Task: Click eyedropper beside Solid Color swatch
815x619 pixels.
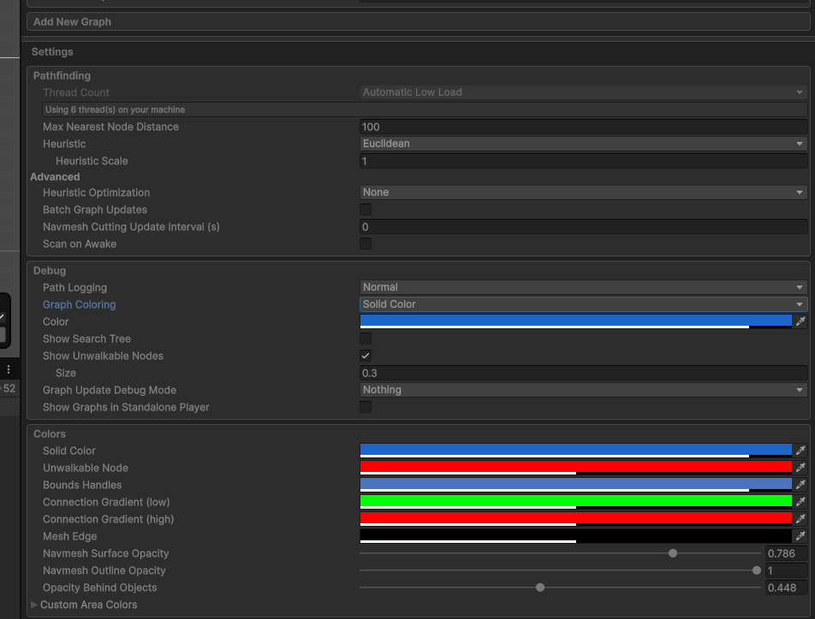Action: (800, 451)
